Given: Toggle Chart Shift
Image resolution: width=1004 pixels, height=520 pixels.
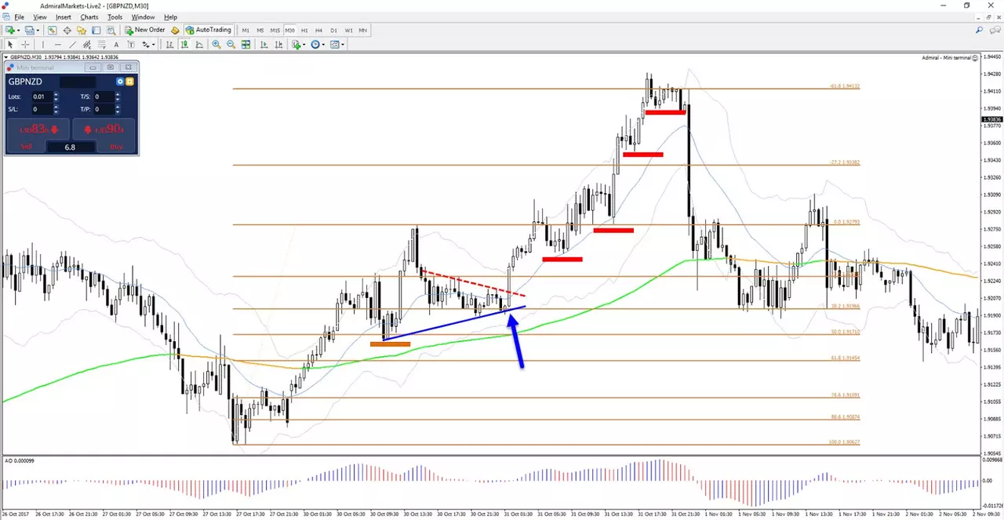Looking at the screenshot, I should pos(278,45).
